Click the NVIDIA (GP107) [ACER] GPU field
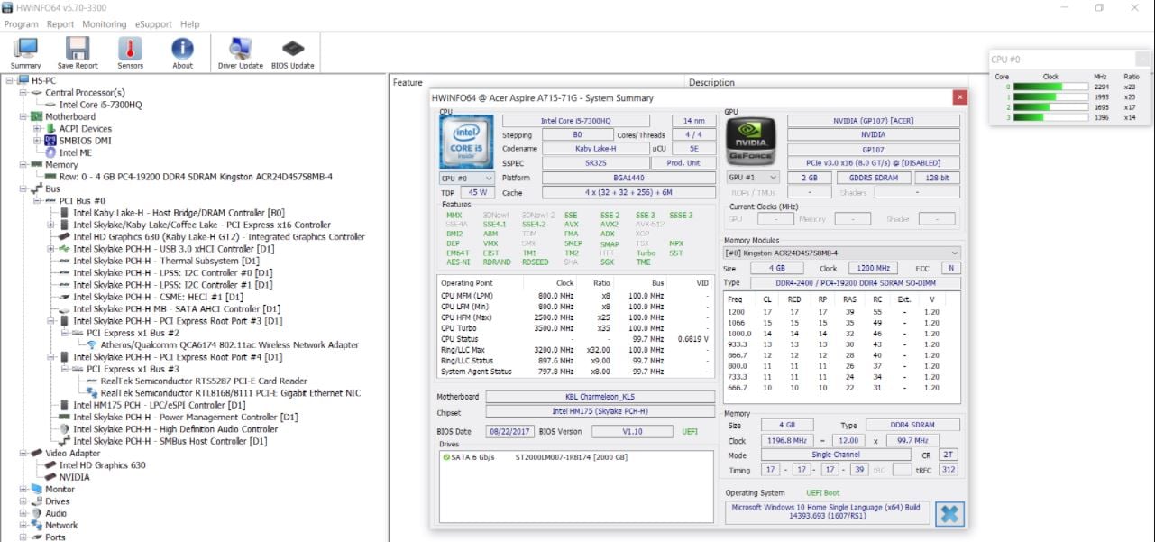Viewport: 1155px width, 542px height. (x=874, y=121)
